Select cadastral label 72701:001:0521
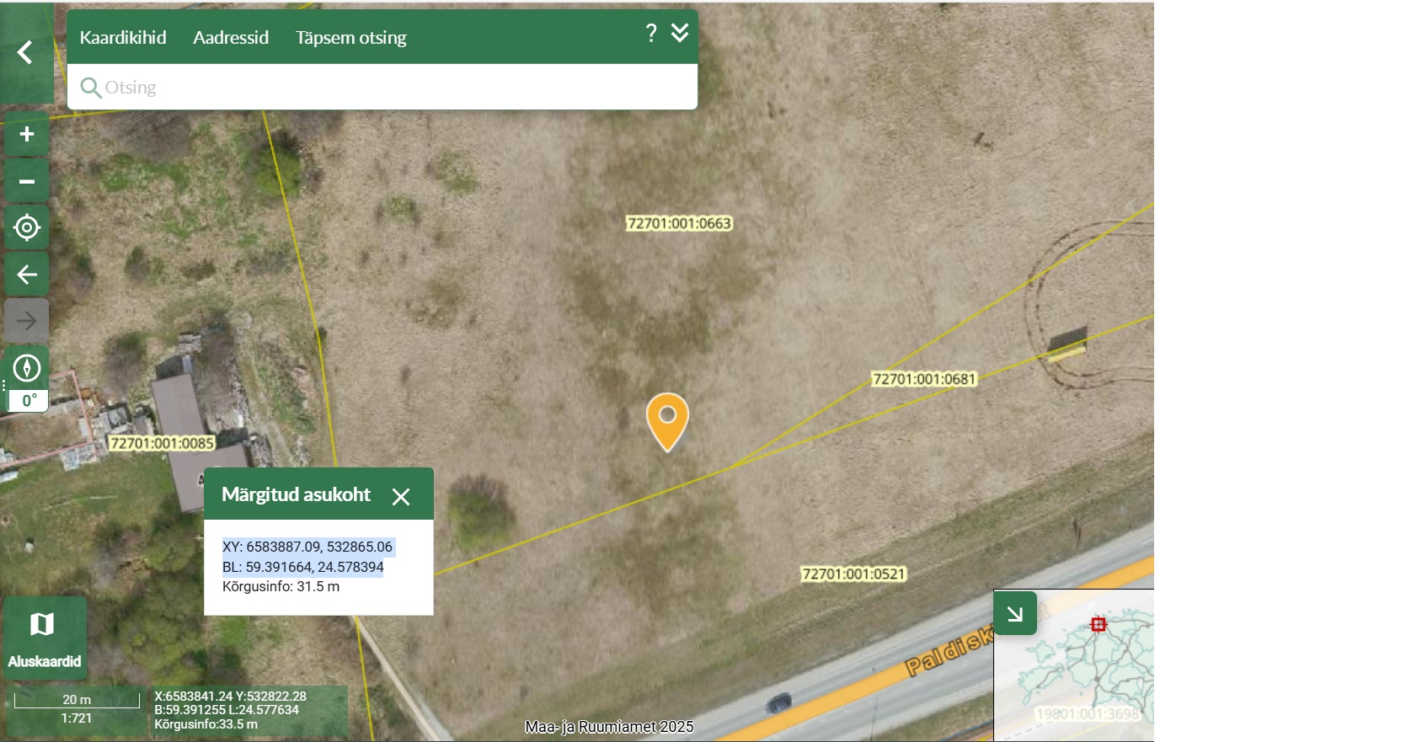Viewport: 1406px width, 742px height. 853,574
